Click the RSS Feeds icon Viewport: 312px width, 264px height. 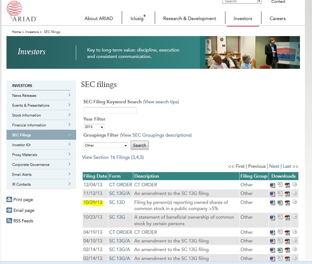9,221
